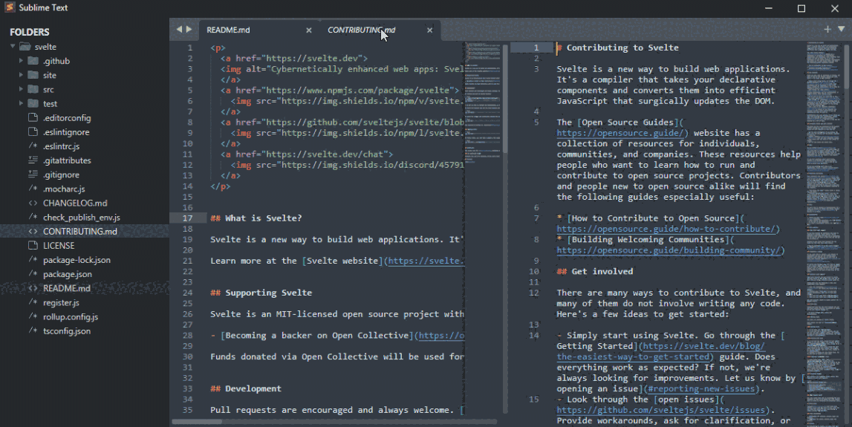The height and width of the screenshot is (427, 852).
Task: Click the README.md markup icon in sidebar
Action: (x=33, y=288)
